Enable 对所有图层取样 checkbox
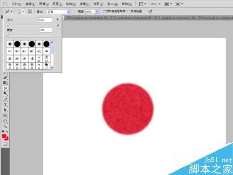 104,12
